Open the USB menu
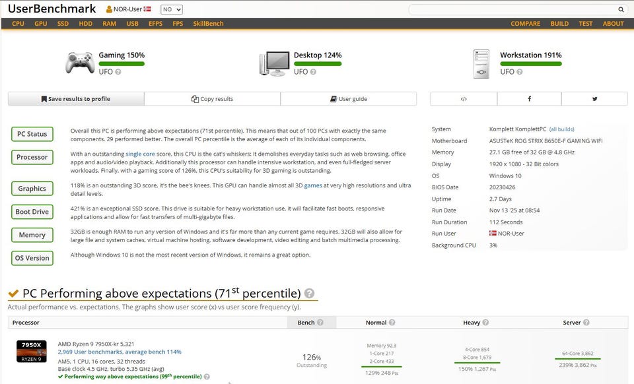 click(x=132, y=23)
